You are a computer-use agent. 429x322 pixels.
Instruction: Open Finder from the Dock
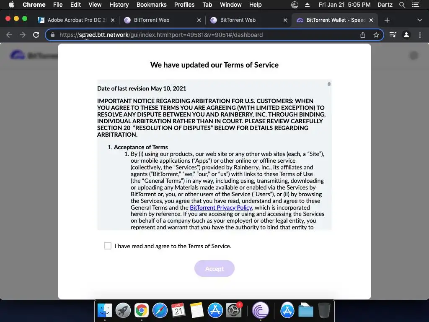pos(105,311)
